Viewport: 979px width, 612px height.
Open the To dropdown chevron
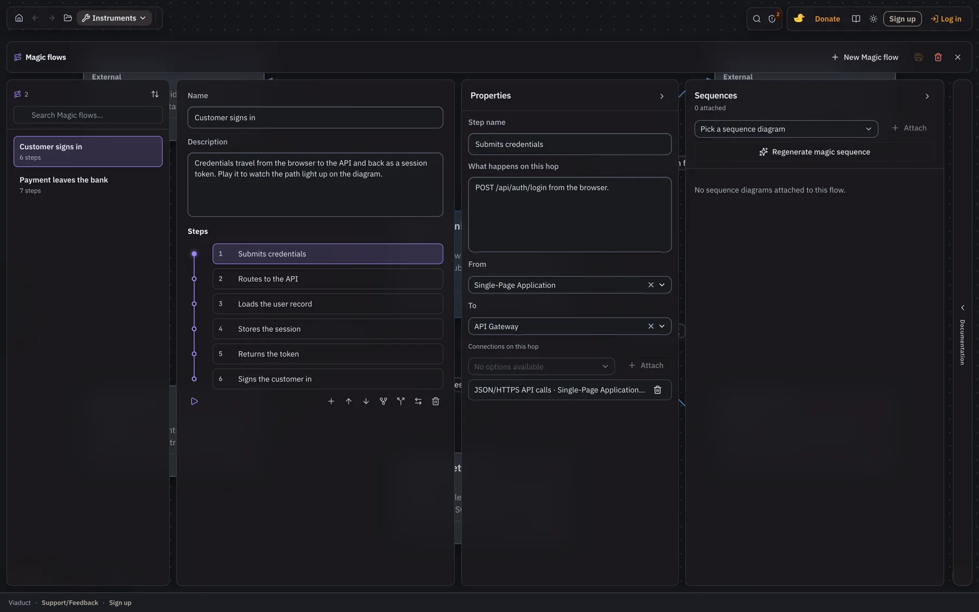tap(662, 326)
